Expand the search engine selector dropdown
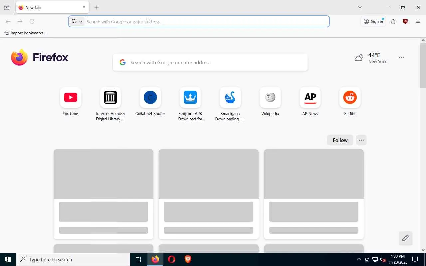The image size is (426, 266). click(x=77, y=22)
